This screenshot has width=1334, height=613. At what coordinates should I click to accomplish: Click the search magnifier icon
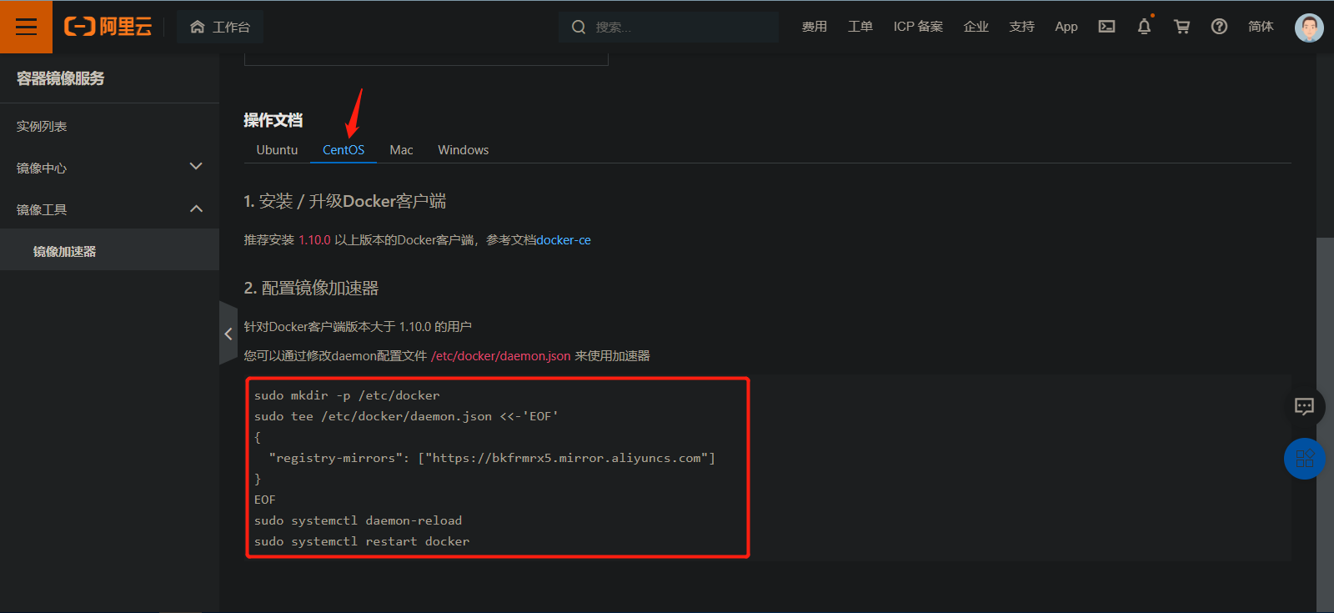[x=579, y=27]
